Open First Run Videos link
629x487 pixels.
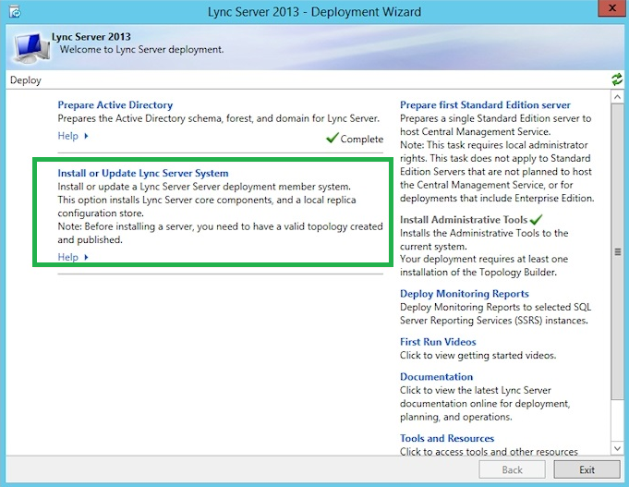click(438, 342)
